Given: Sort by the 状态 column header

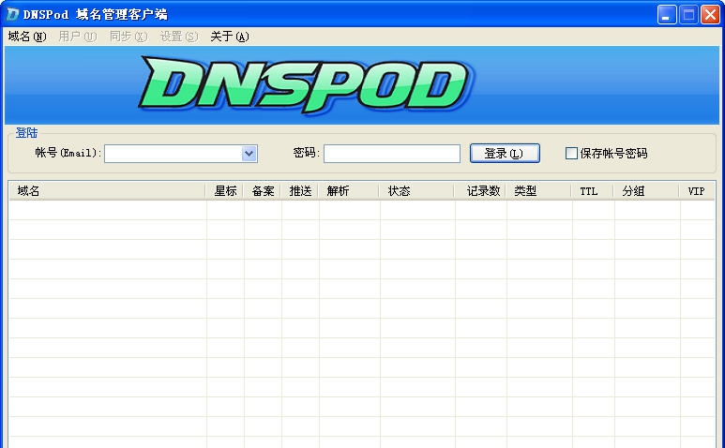Looking at the screenshot, I should 416,191.
